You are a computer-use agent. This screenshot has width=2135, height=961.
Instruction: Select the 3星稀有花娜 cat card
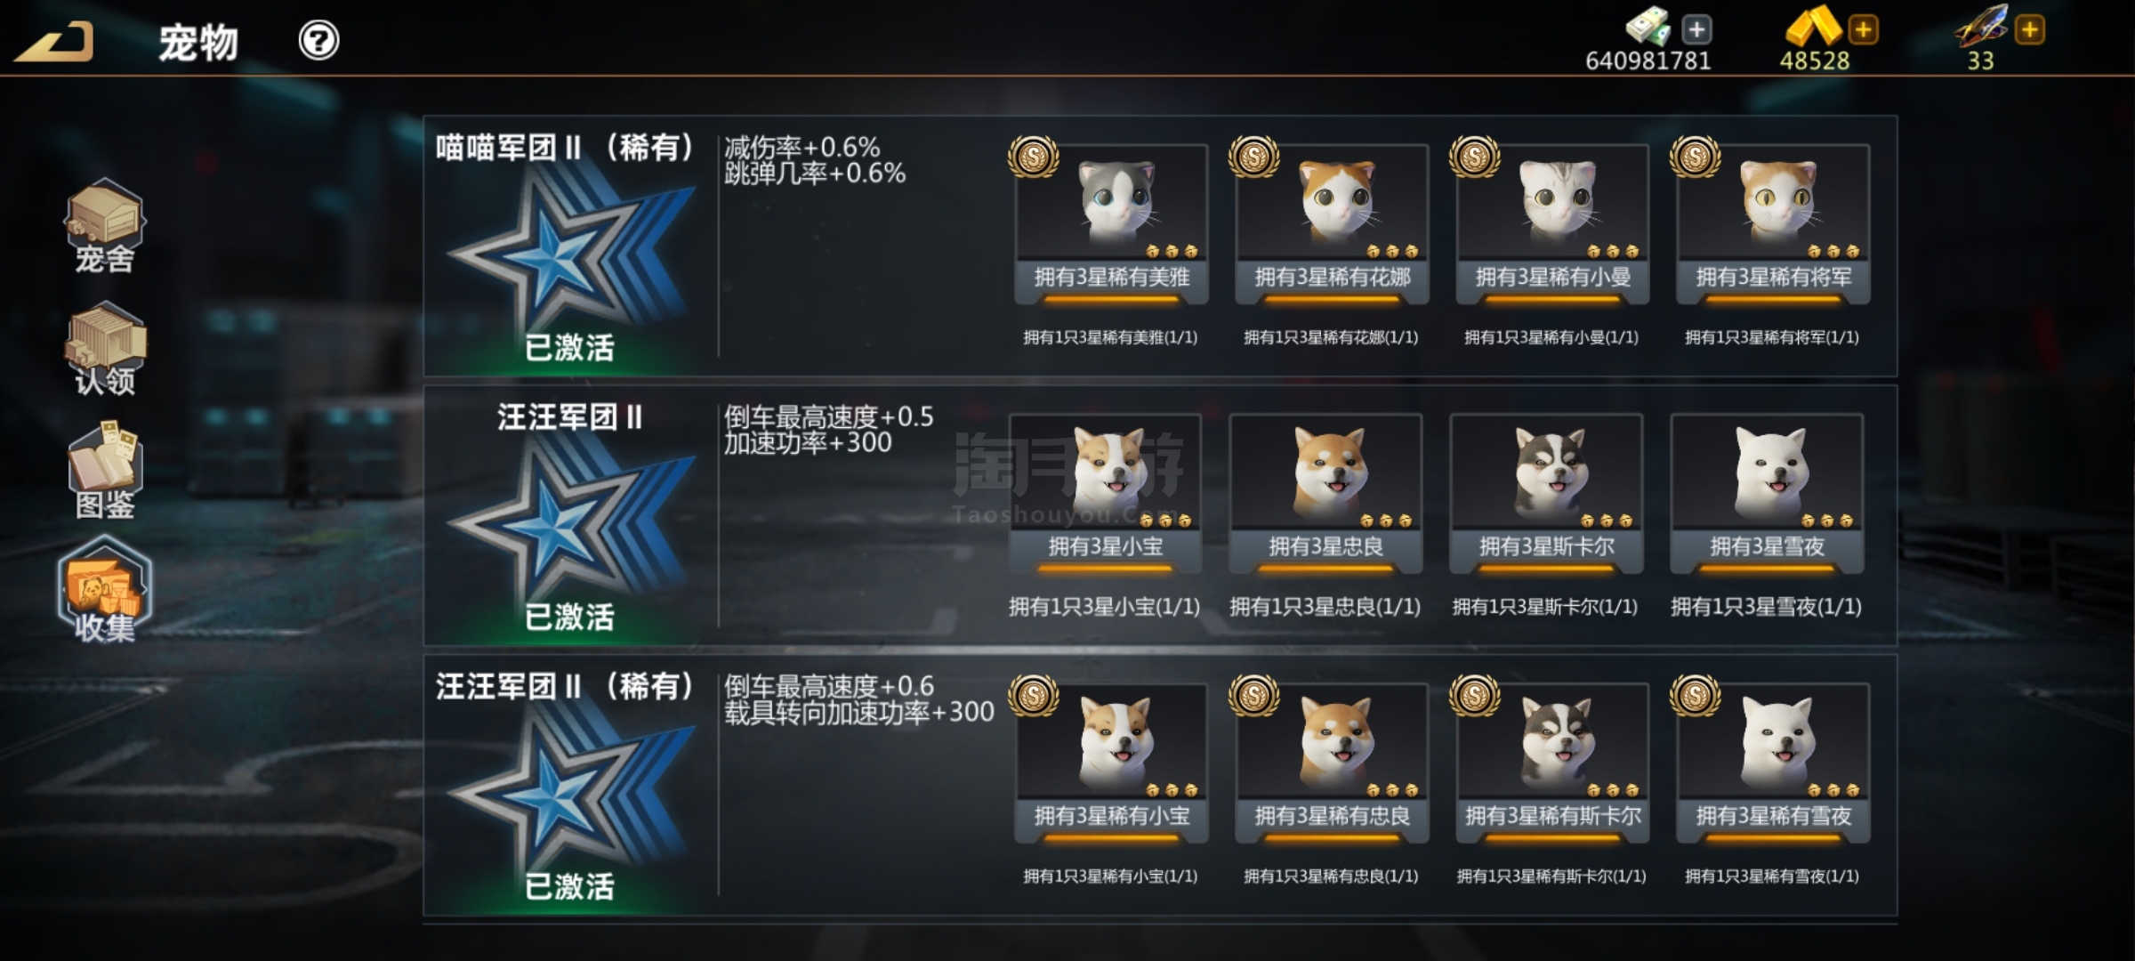(1332, 225)
